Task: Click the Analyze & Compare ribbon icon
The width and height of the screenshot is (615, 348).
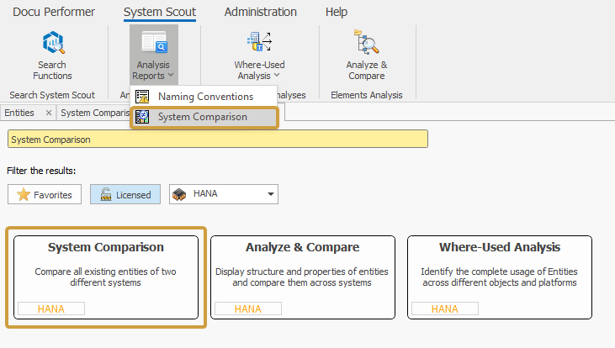Action: coord(367,42)
